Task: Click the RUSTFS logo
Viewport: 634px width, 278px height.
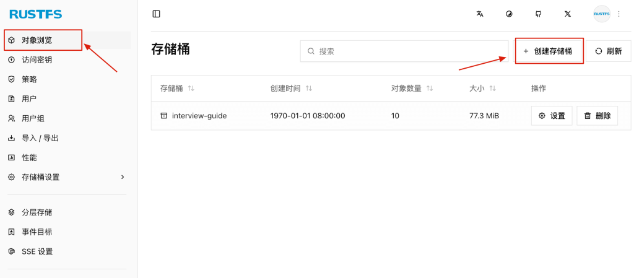Action: point(35,14)
